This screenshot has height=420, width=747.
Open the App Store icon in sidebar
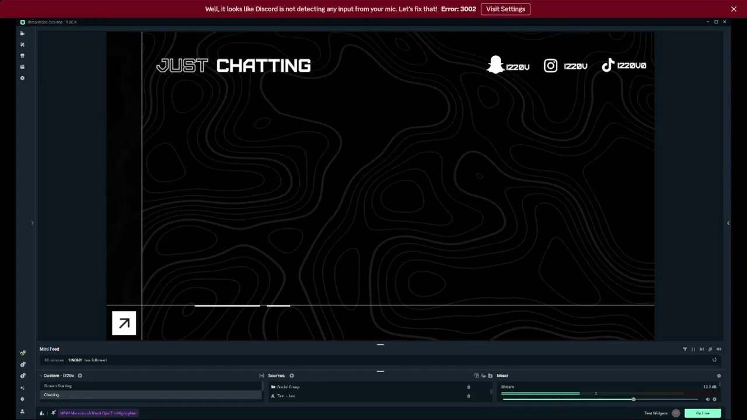click(23, 55)
